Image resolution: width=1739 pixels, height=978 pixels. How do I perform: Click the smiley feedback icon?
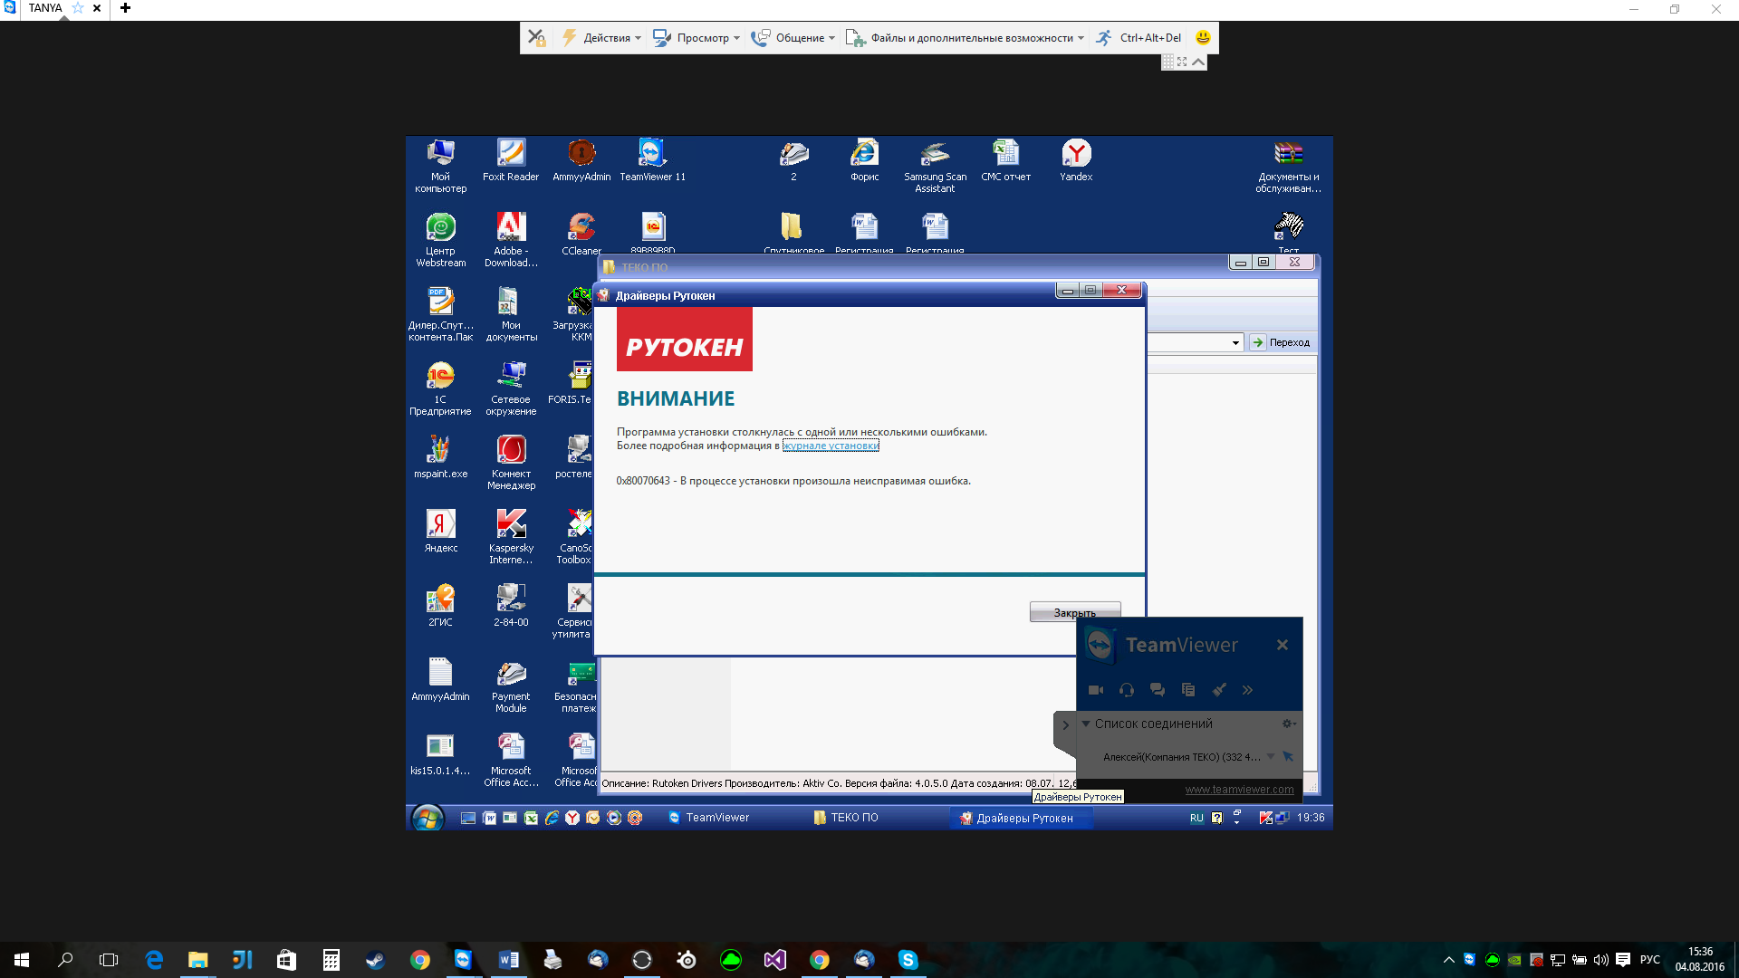[1203, 38]
